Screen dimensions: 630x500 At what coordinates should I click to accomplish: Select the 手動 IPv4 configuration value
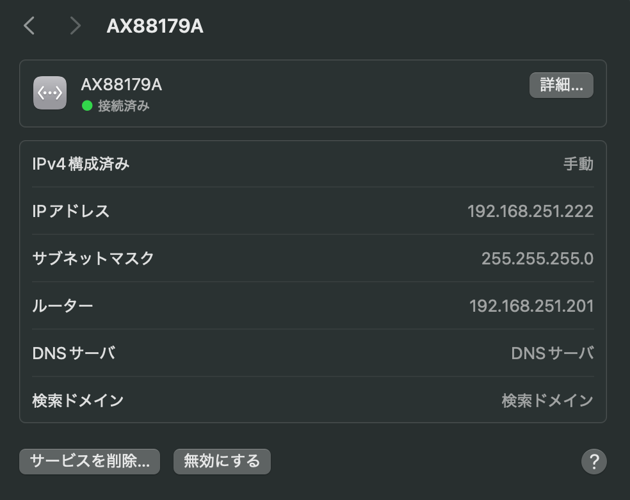tap(578, 164)
